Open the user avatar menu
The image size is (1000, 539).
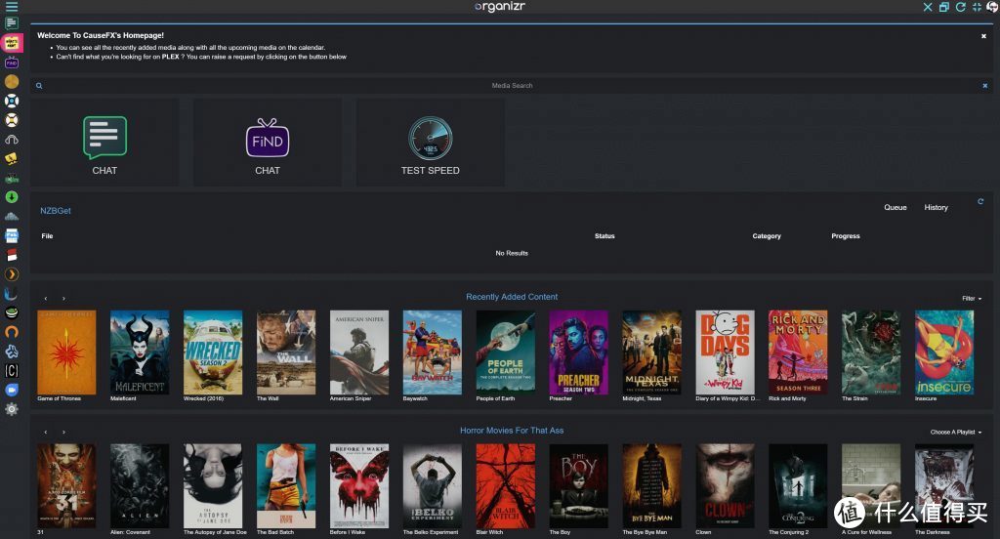click(992, 8)
